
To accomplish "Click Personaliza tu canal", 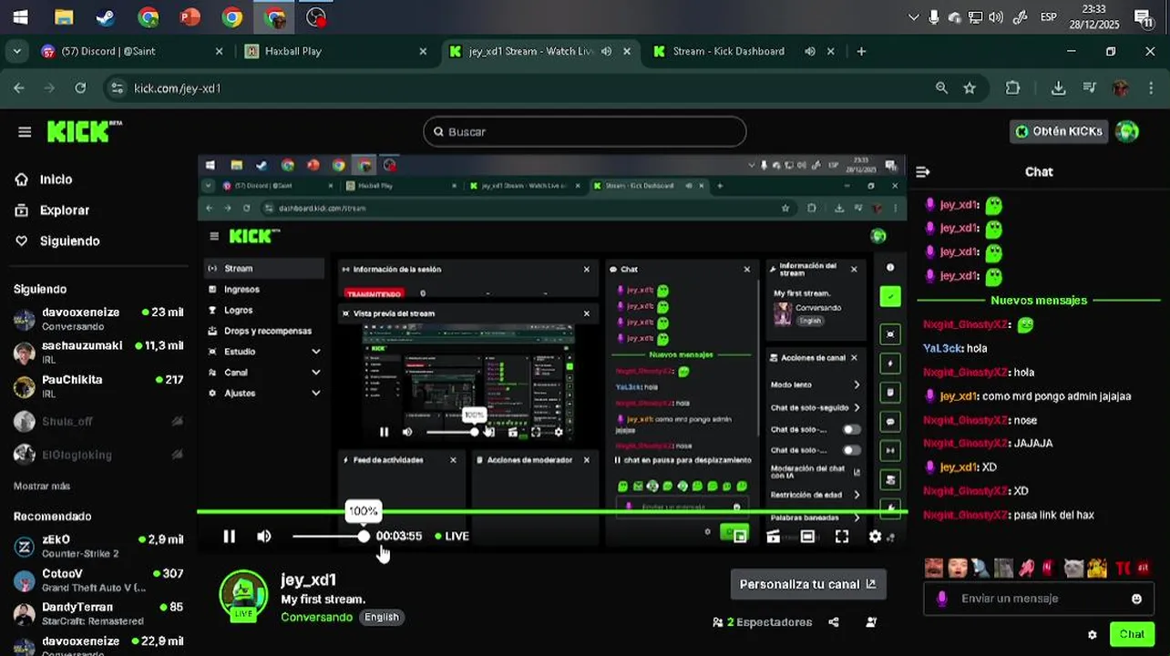I will 807,584.
